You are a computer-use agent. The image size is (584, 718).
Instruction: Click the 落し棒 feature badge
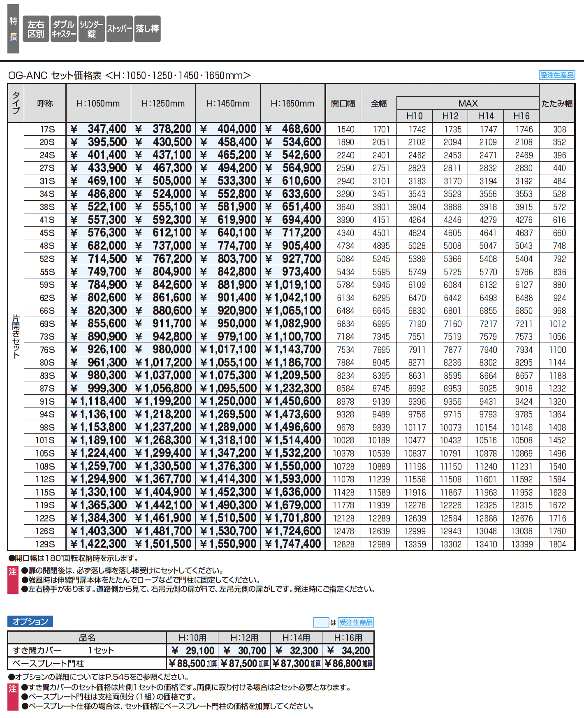coord(147,29)
